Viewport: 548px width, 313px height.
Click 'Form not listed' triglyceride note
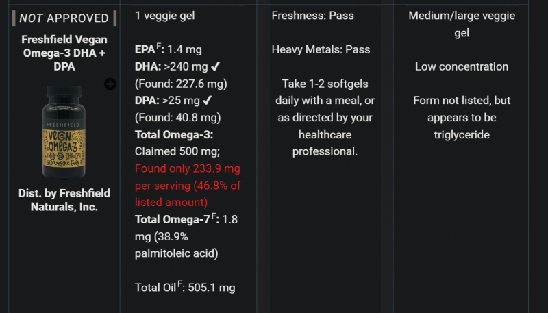coord(461,117)
